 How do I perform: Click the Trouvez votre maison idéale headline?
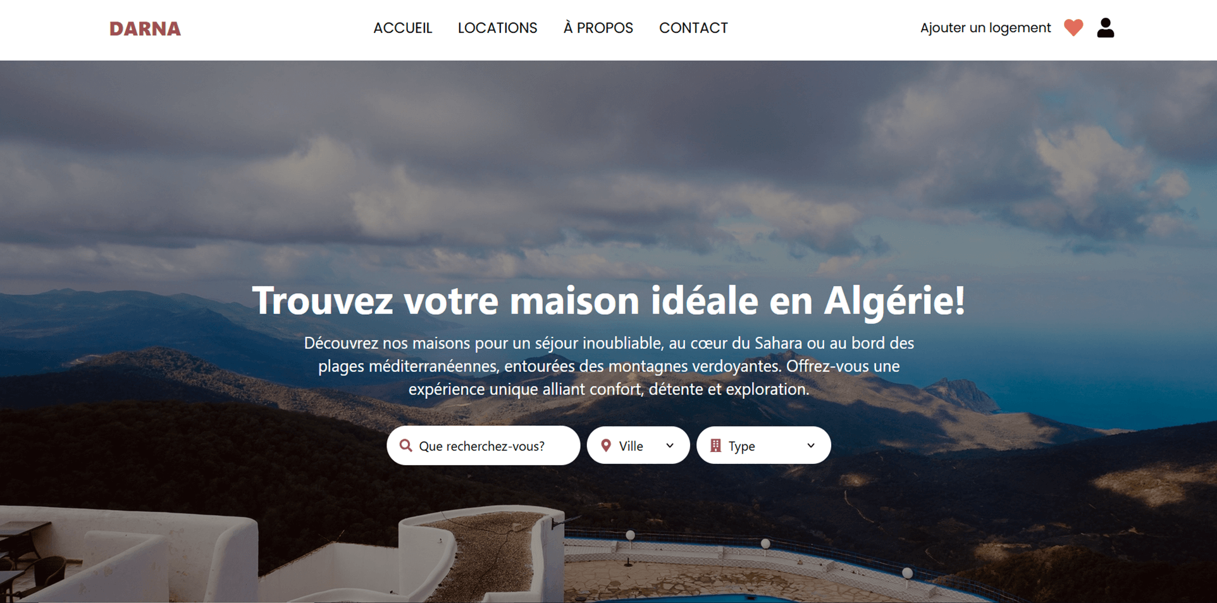click(608, 300)
